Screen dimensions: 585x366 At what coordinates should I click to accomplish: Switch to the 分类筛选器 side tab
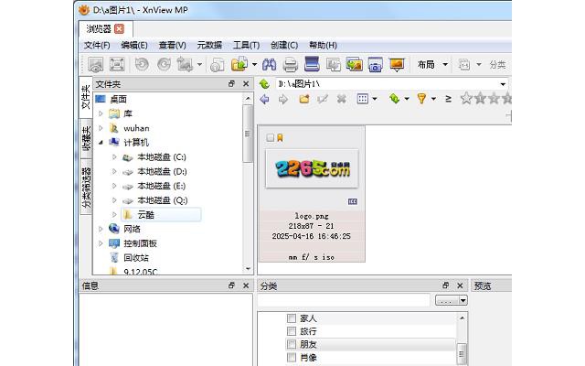[x=86, y=187]
